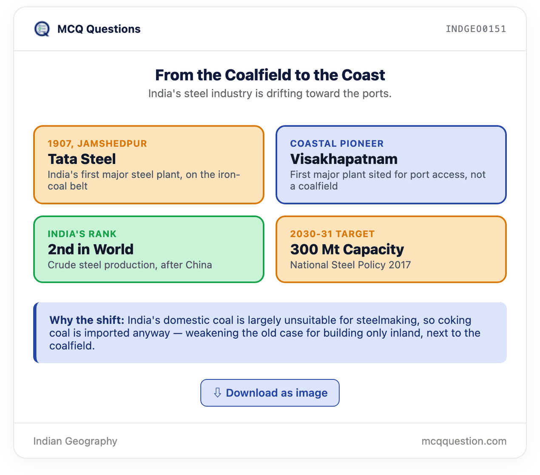Click the Download as image button
Image resolution: width=540 pixels, height=475 pixels.
click(x=270, y=393)
